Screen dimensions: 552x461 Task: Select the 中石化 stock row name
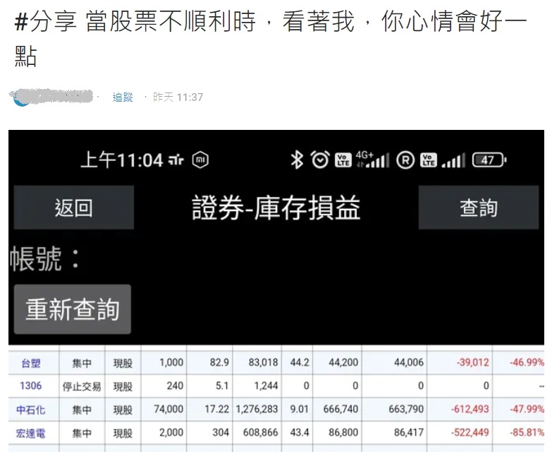pyautogui.click(x=30, y=409)
